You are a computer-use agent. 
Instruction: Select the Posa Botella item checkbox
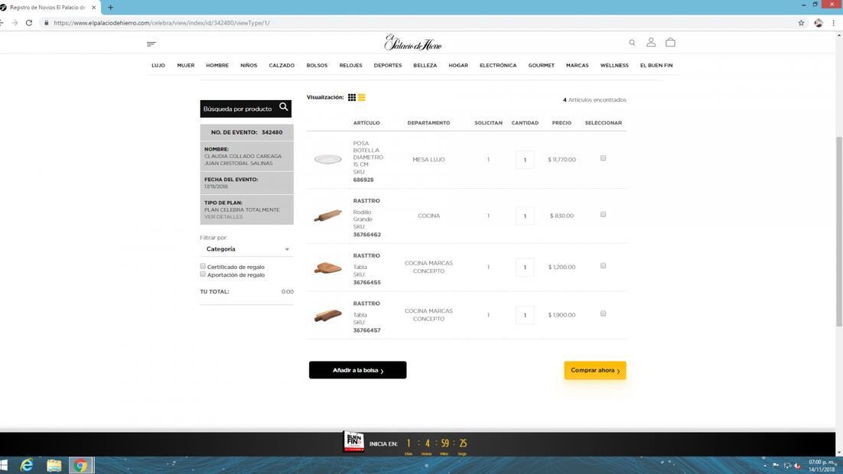(603, 158)
